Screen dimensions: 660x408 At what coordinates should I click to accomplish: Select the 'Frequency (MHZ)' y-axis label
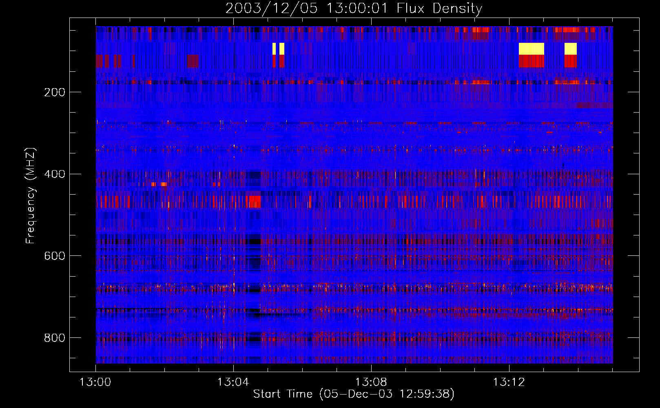click(x=30, y=196)
